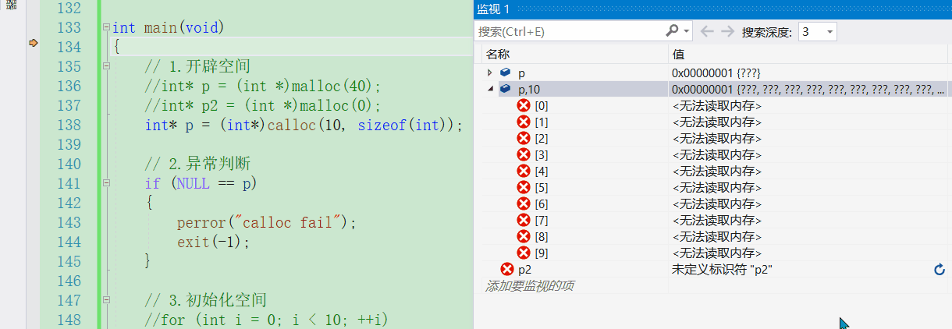Click the commented malloc(0) line

[x=262, y=105]
